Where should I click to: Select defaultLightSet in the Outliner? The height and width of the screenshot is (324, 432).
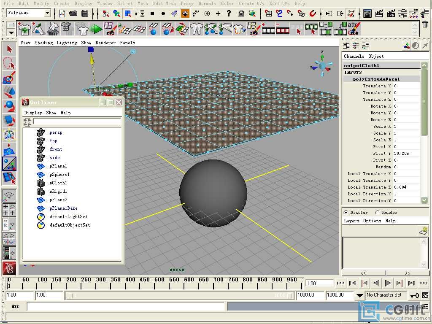(69, 216)
